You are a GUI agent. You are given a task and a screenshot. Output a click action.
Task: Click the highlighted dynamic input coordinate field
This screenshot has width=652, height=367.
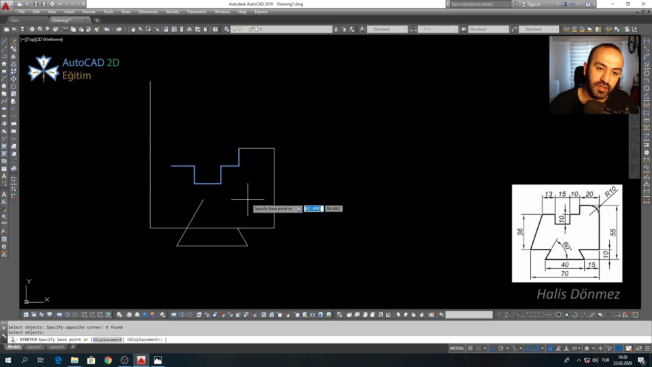(x=313, y=208)
